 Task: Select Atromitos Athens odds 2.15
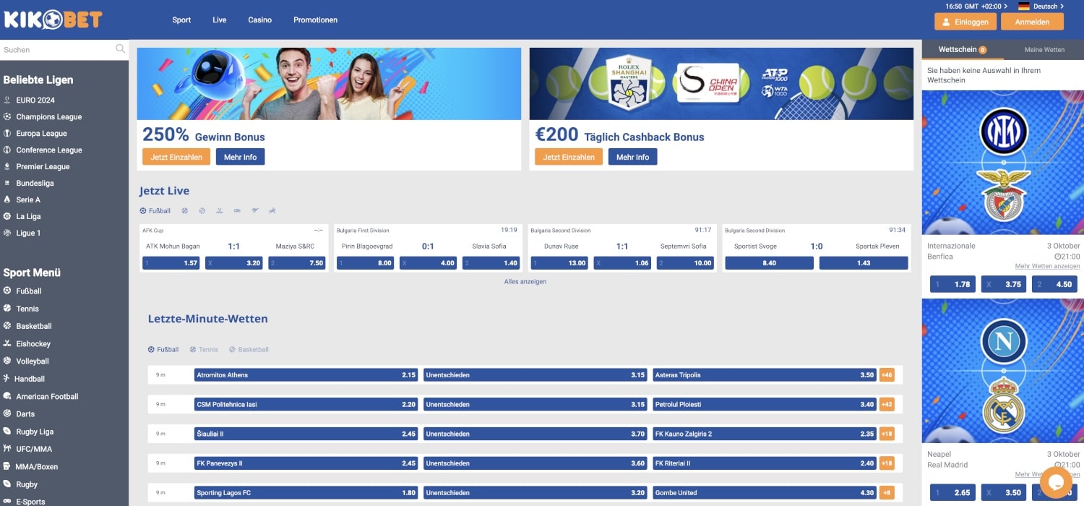click(x=306, y=375)
